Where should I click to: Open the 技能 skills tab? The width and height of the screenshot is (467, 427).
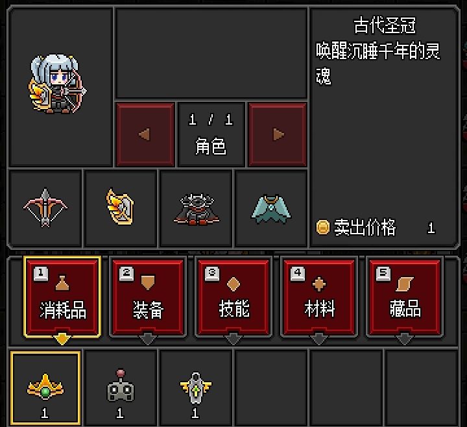pyautogui.click(x=233, y=297)
